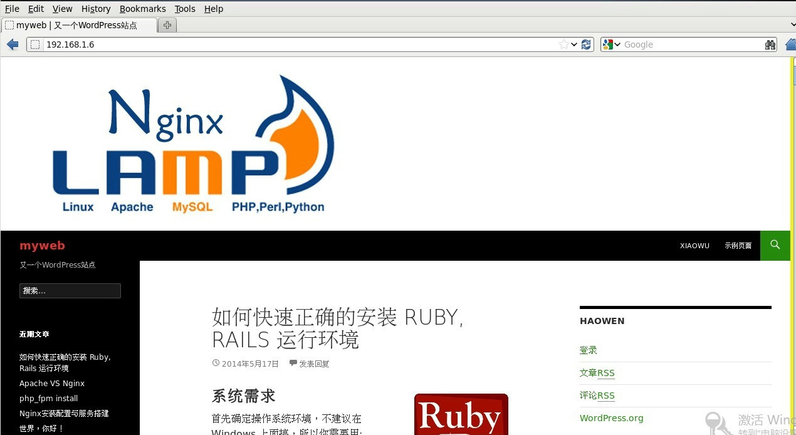Click the HAOWEN widget heading
796x435 pixels.
pyautogui.click(x=602, y=321)
